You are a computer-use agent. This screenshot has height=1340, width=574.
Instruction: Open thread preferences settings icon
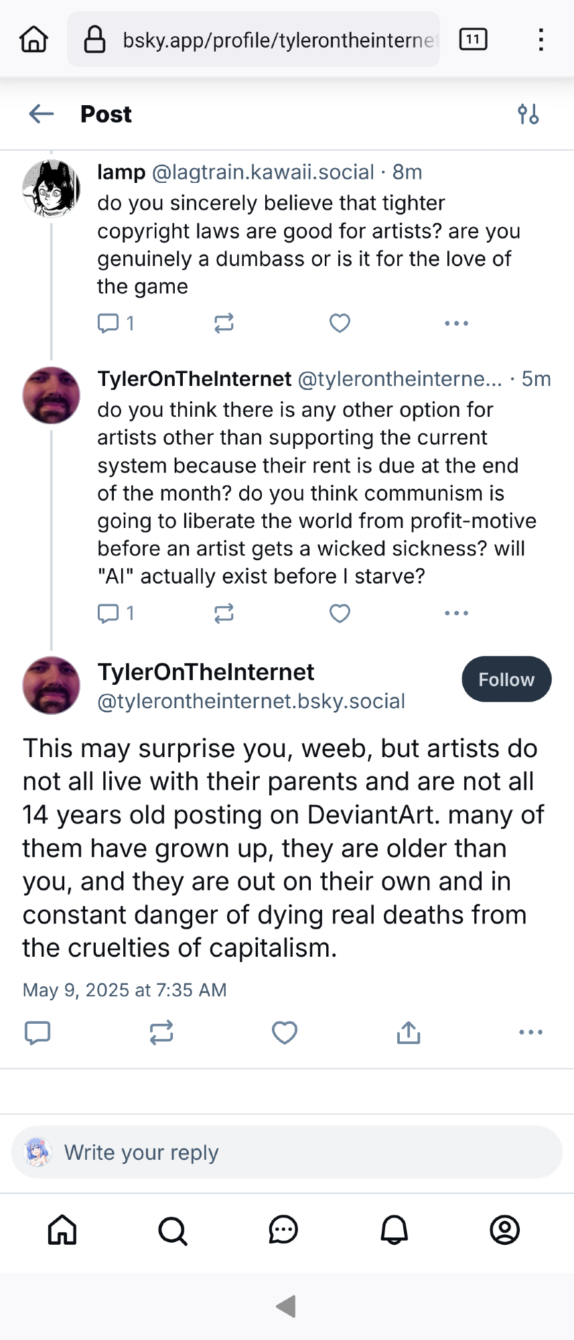click(528, 115)
